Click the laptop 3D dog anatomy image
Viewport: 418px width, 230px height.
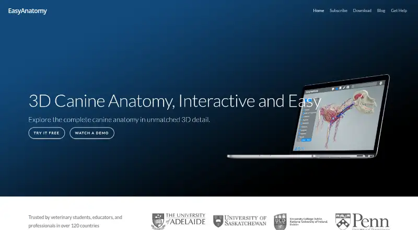tap(308, 117)
